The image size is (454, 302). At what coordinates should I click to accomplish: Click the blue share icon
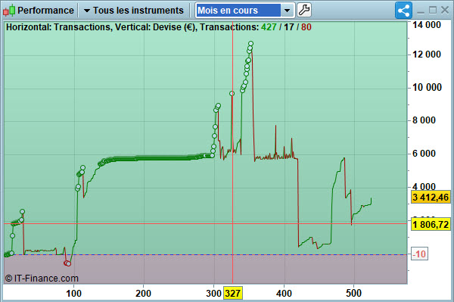coord(403,11)
